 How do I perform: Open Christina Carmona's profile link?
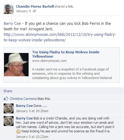(23, 99)
